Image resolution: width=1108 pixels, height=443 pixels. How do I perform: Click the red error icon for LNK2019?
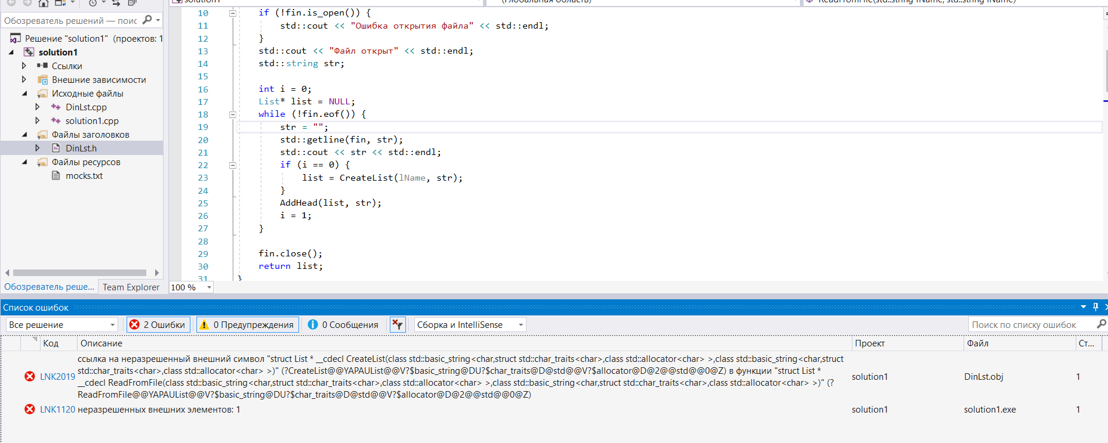pyautogui.click(x=29, y=376)
